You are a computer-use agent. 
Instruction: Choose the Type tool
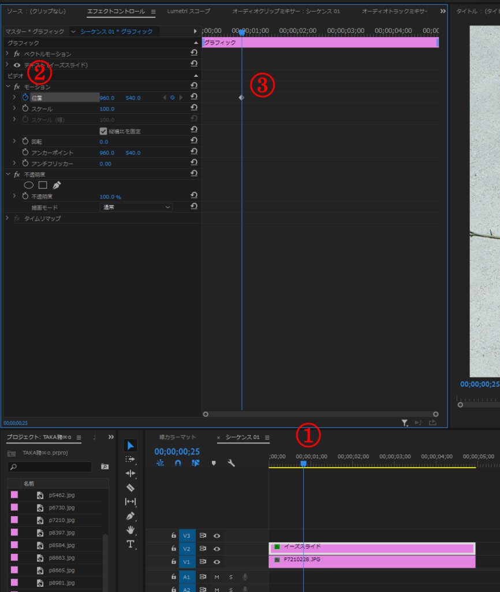click(x=130, y=544)
